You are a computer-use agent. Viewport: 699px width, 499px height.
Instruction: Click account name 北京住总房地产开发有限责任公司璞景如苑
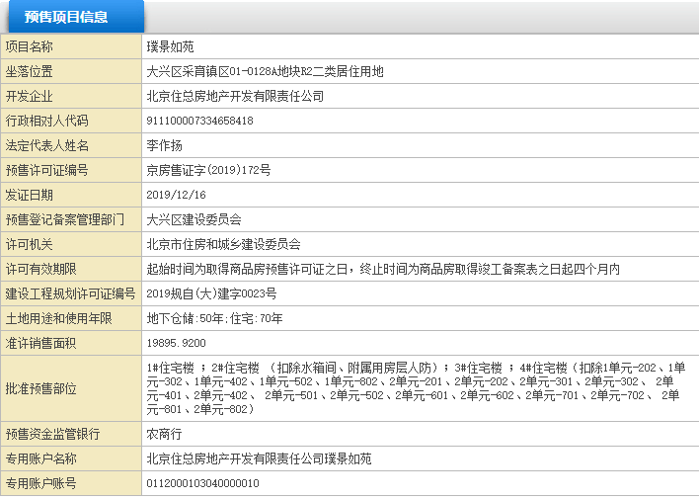259,458
